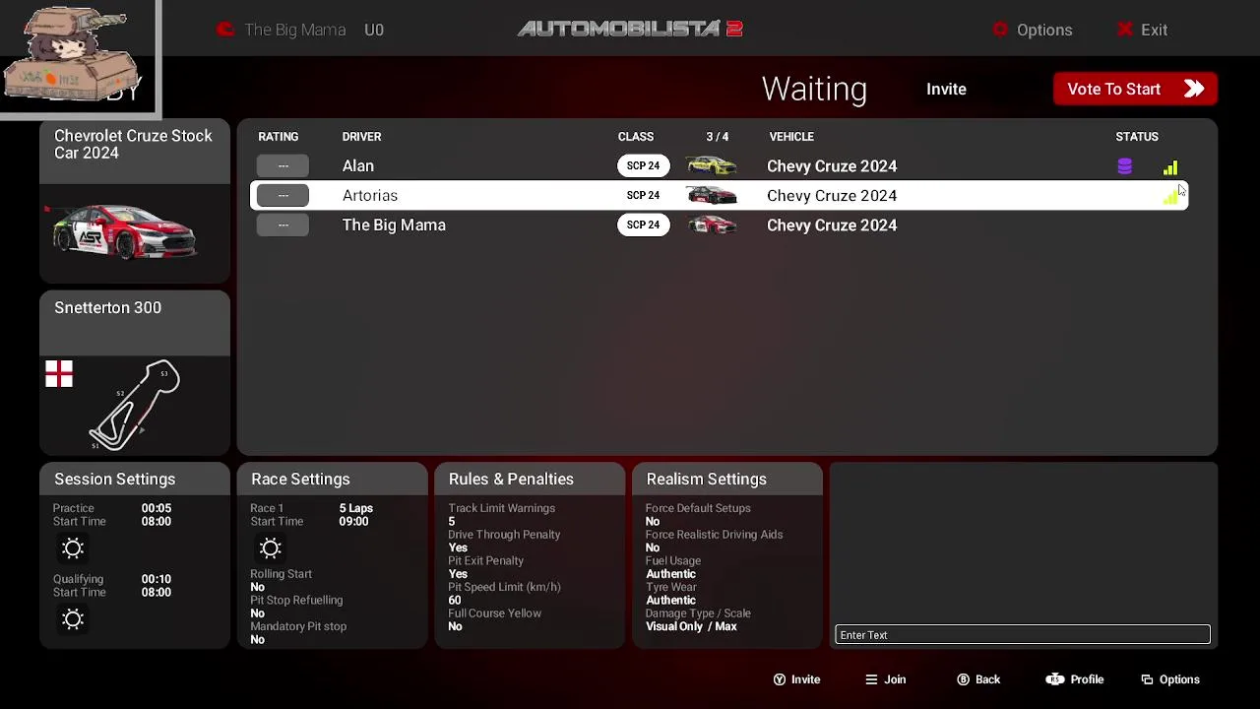Click the chat Enter Text field
This screenshot has height=709, width=1260.
1023,635
